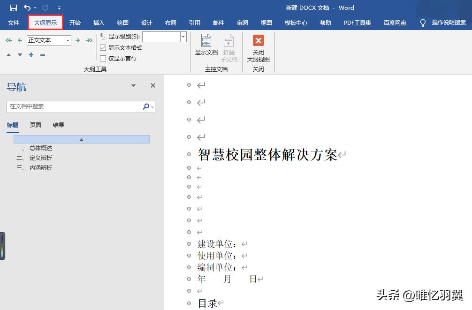Open the outline level combo box arrow beside 正文文本
Image resolution: width=472 pixels, height=310 pixels.
click(x=67, y=40)
